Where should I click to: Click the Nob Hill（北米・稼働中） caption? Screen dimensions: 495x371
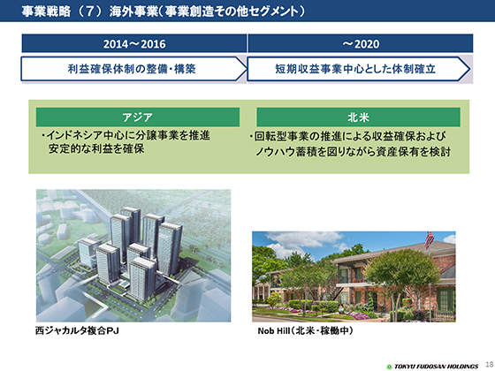pos(305,330)
